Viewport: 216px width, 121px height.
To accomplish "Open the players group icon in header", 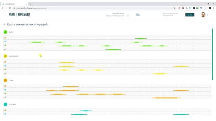I will [x=138, y=15].
